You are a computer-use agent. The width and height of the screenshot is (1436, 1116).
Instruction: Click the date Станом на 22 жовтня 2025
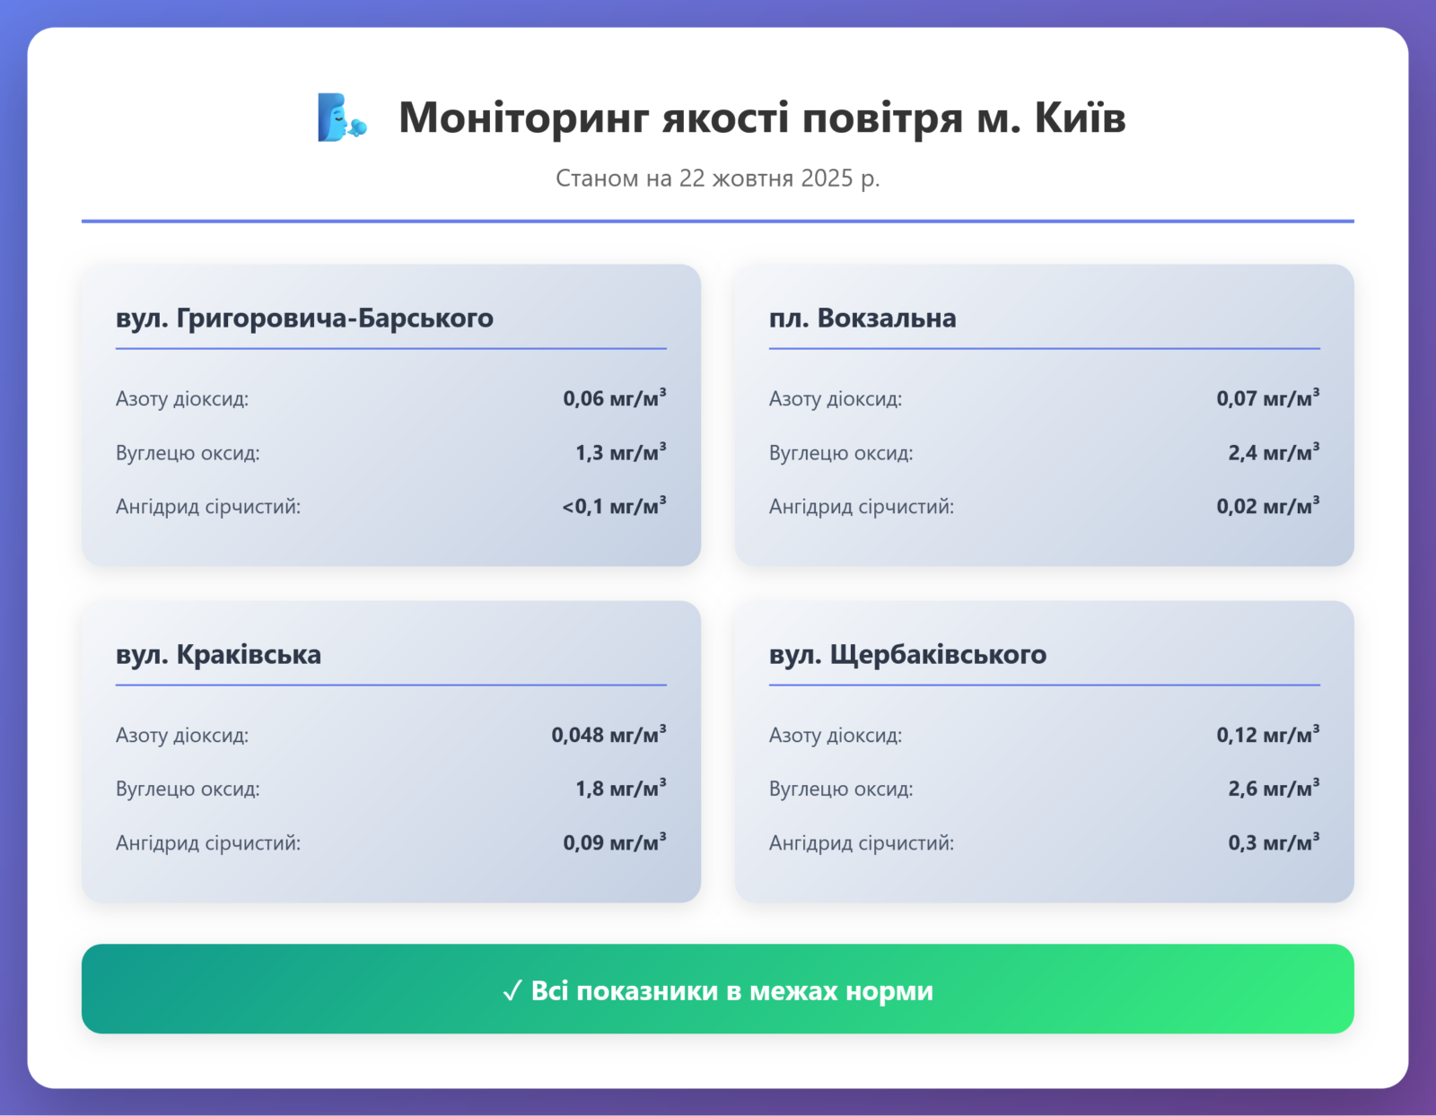[717, 178]
